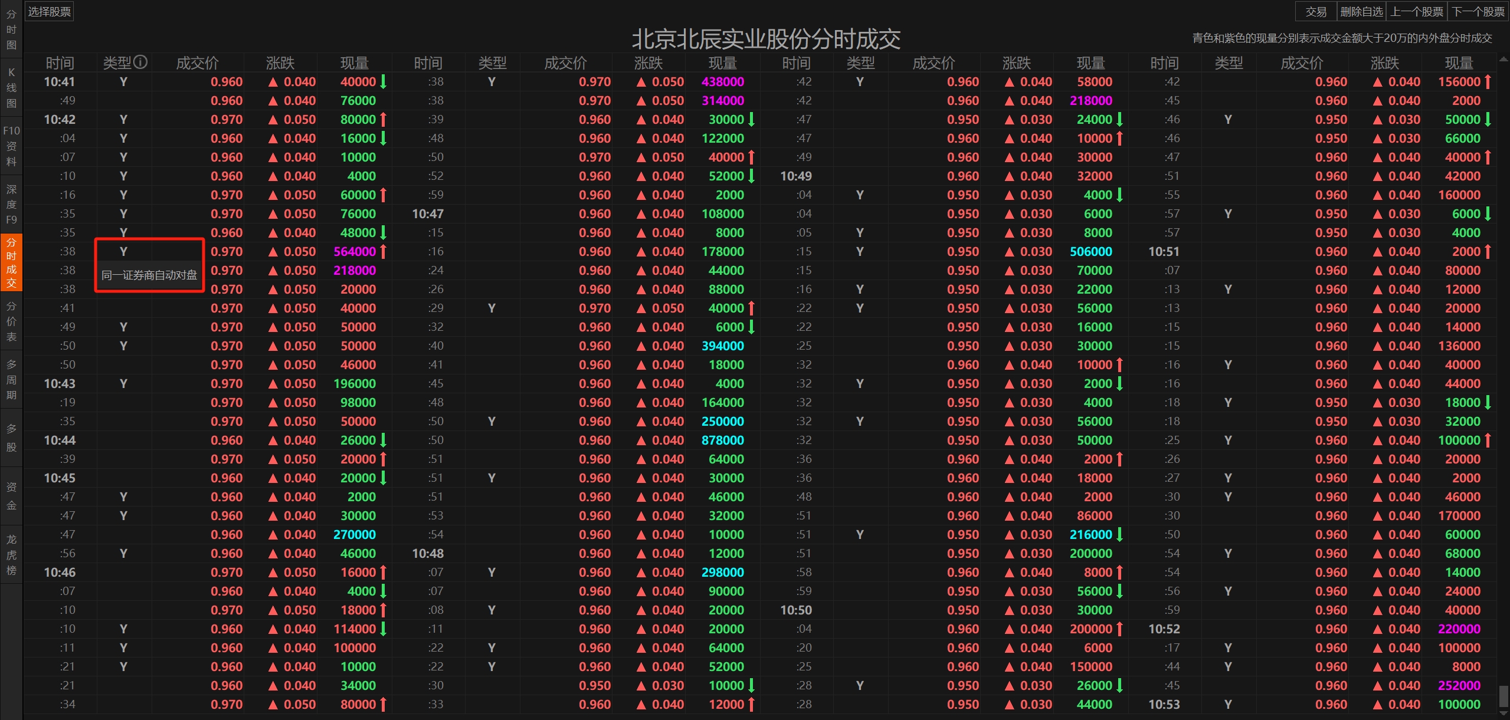
Task: Click the purple 438000 volume value
Action: tap(723, 81)
